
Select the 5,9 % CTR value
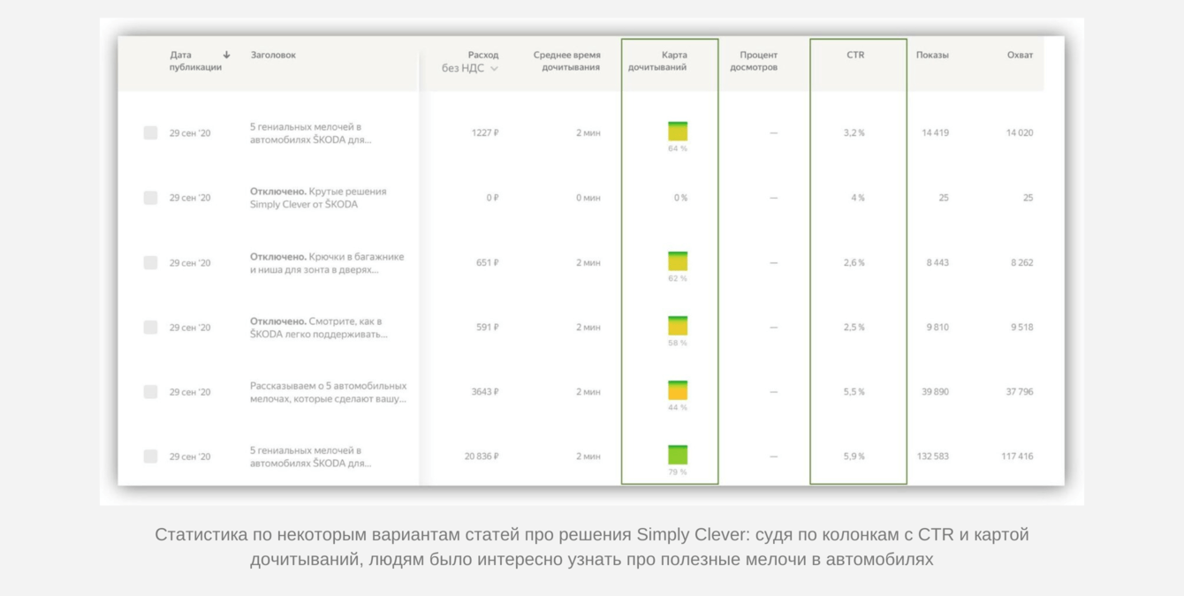(854, 456)
